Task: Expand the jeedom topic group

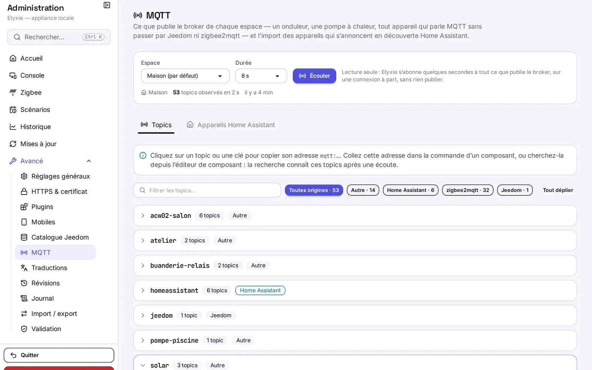Action: point(143,315)
